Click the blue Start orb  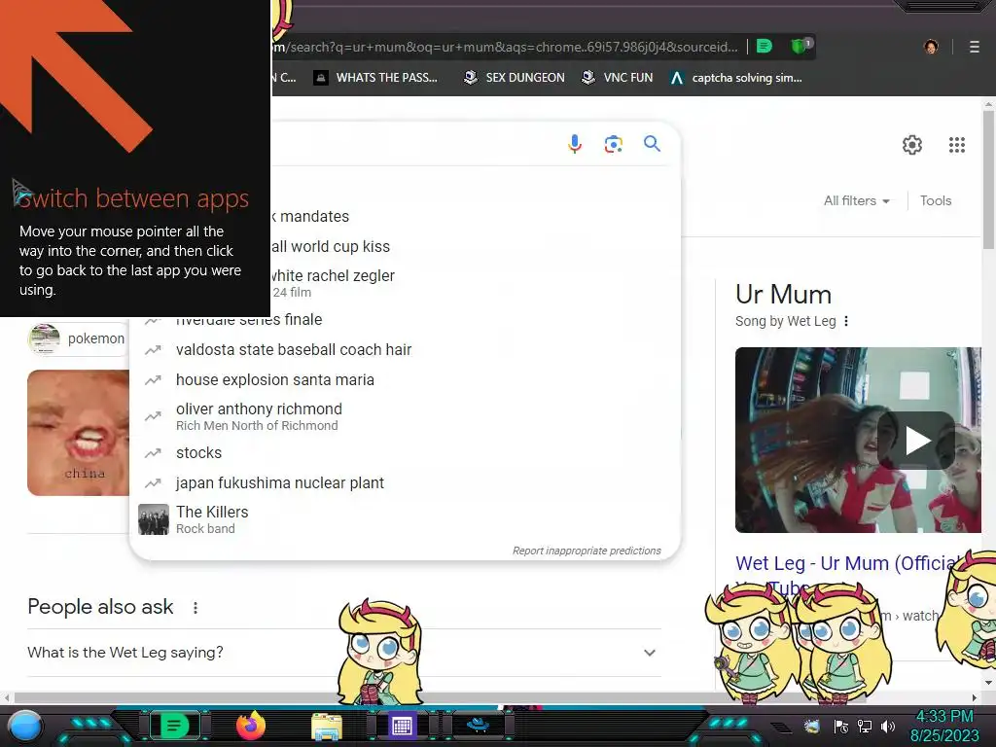coord(24,727)
